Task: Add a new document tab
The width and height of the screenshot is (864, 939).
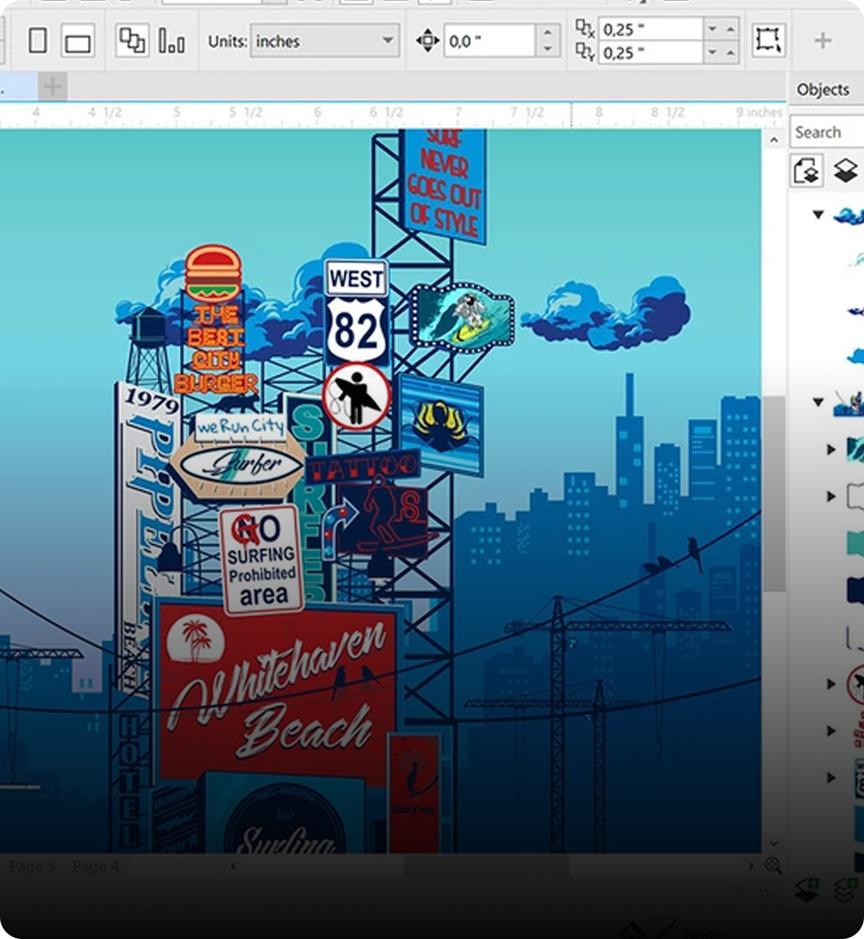Action: pos(52,87)
